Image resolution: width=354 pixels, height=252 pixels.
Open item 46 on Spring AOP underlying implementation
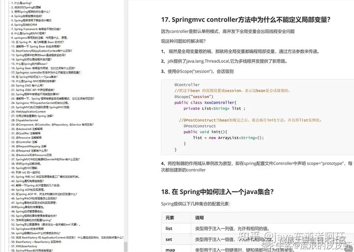(x=34, y=198)
